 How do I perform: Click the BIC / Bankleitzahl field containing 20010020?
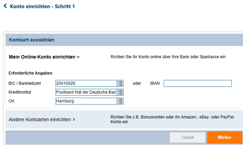coord(86,83)
